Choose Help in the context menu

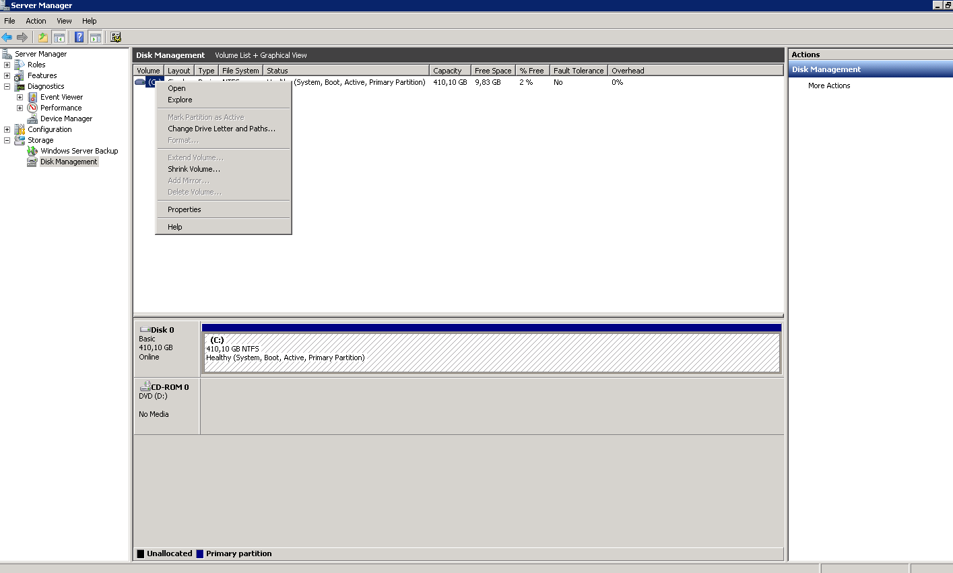223,227
